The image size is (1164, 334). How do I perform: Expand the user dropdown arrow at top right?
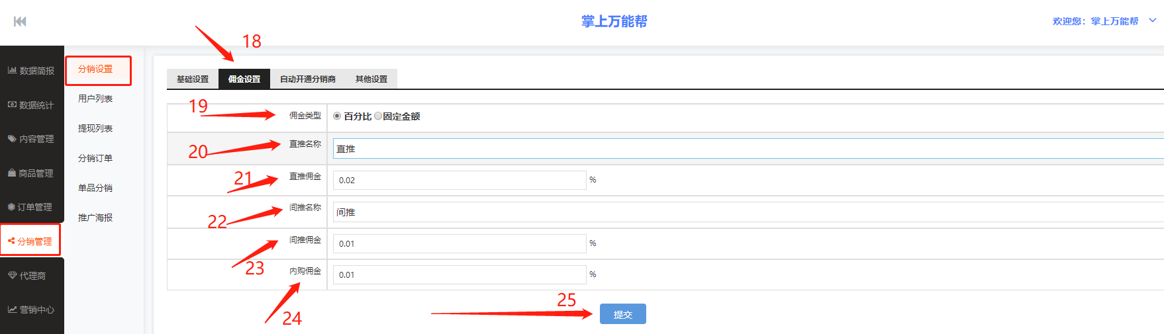click(1152, 21)
